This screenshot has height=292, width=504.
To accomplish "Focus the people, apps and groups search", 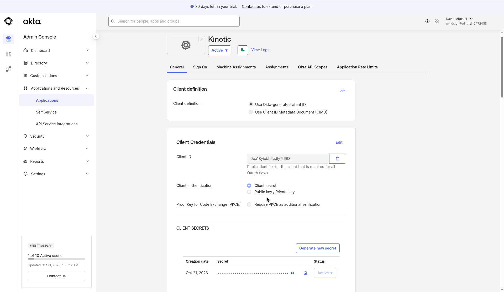I will click(x=174, y=21).
